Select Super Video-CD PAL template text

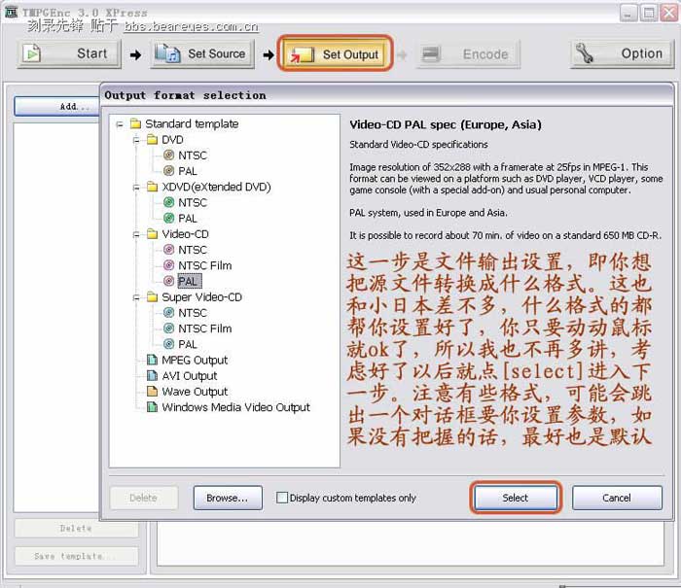tap(188, 344)
